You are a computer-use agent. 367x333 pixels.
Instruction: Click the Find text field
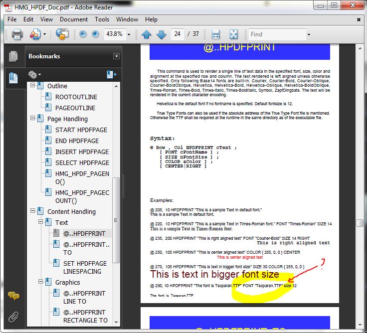277,34
